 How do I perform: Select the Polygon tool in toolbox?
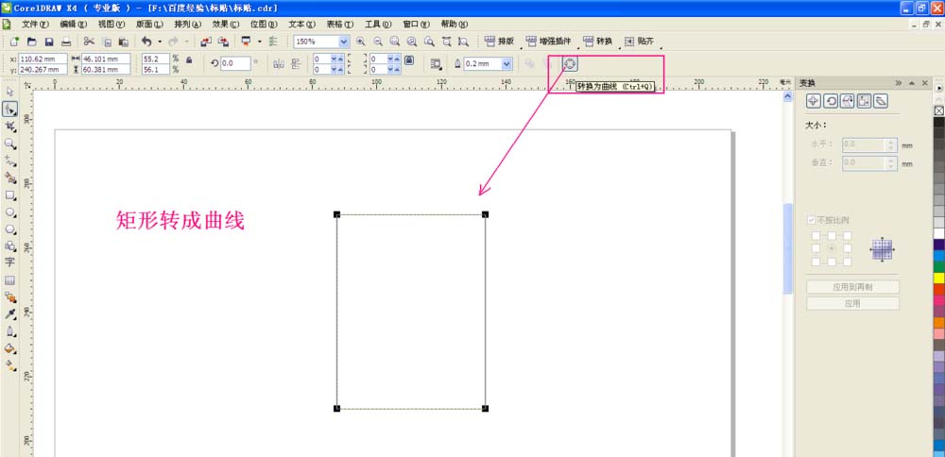pos(9,229)
